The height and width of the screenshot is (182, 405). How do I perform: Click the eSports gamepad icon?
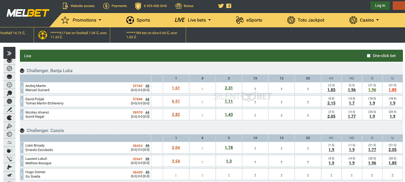(x=240, y=20)
